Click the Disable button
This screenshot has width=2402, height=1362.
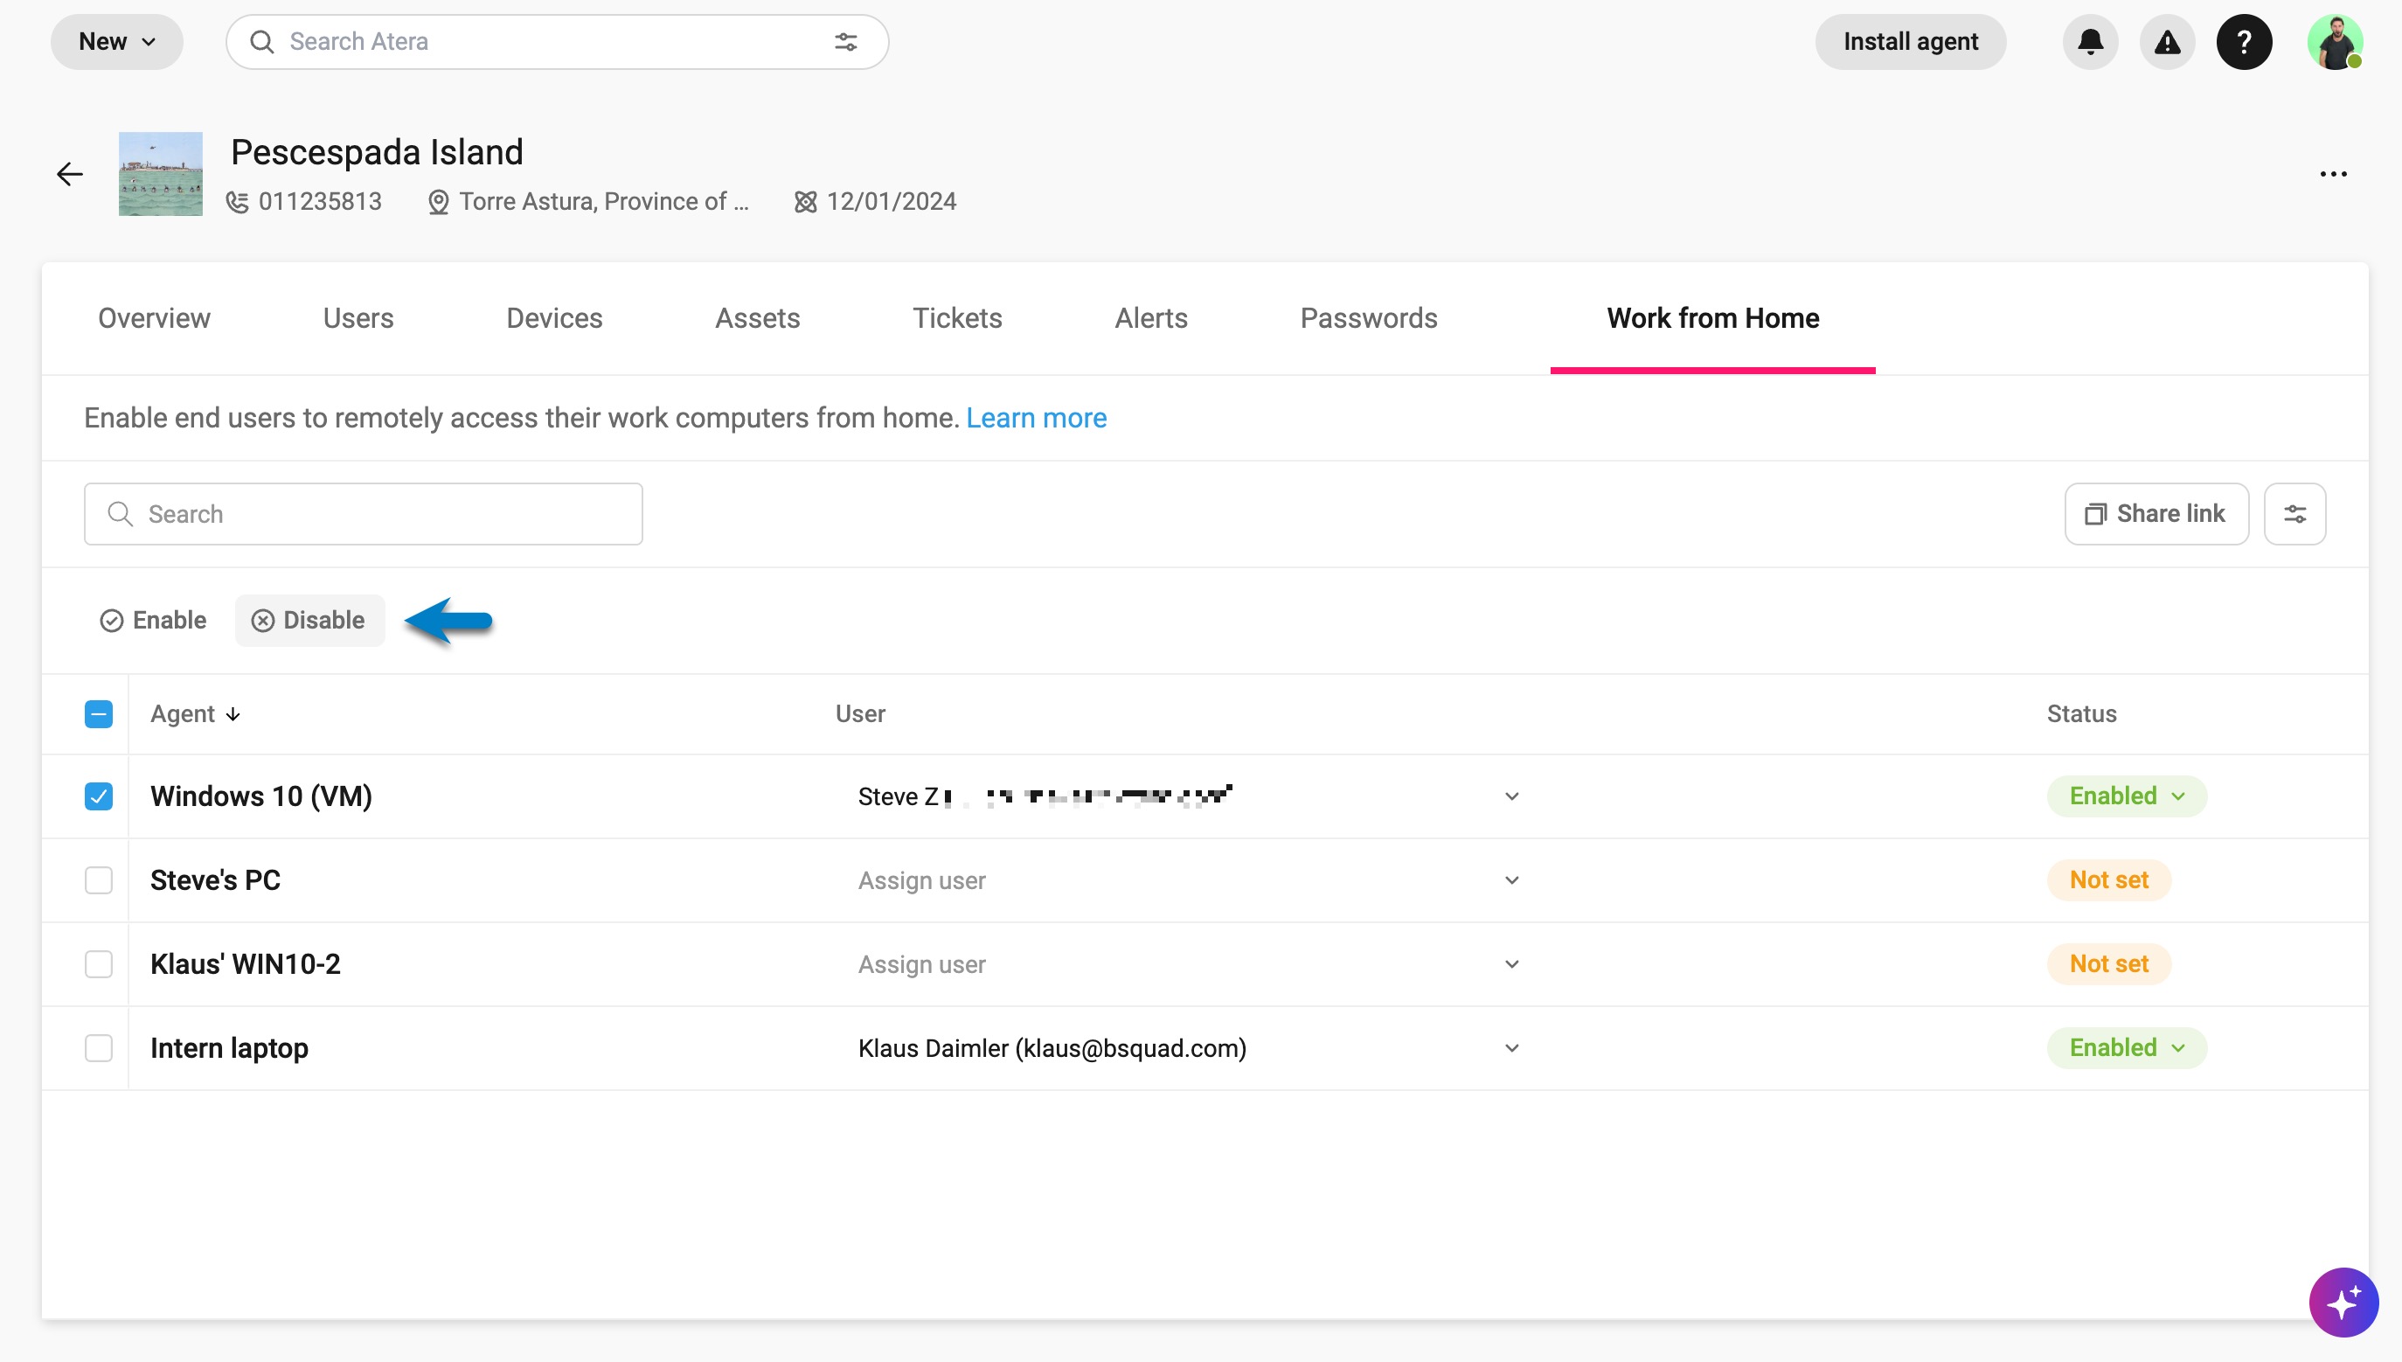click(x=309, y=620)
